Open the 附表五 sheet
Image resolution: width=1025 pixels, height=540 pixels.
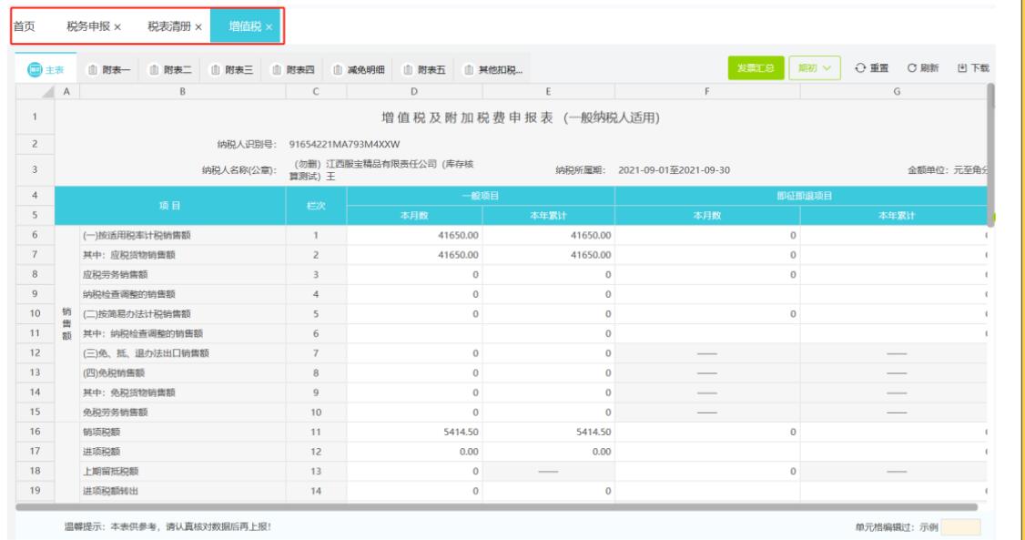point(424,69)
